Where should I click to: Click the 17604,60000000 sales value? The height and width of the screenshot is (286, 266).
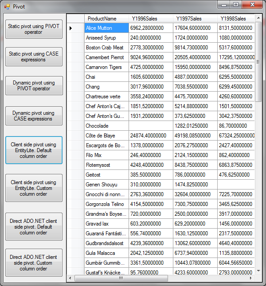[195, 28]
